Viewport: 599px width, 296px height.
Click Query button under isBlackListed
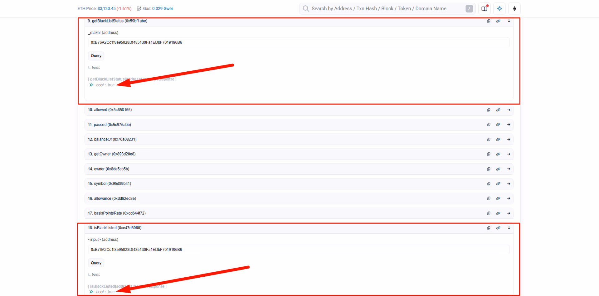(x=96, y=263)
